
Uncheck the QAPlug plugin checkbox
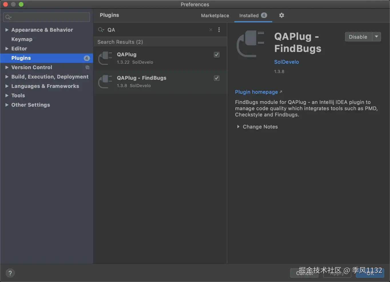click(x=217, y=55)
